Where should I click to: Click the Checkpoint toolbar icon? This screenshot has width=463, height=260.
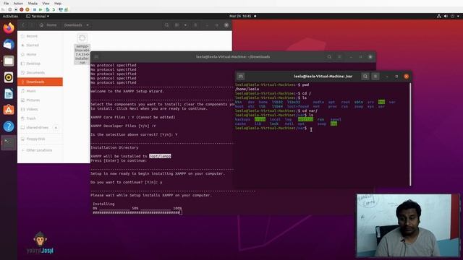(47, 9)
